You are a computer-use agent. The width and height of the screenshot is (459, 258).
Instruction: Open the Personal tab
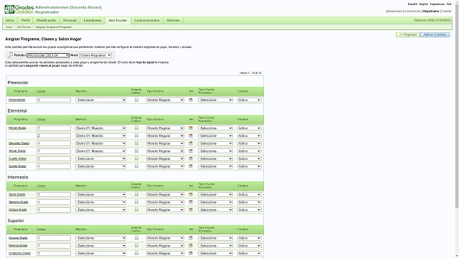(x=70, y=21)
